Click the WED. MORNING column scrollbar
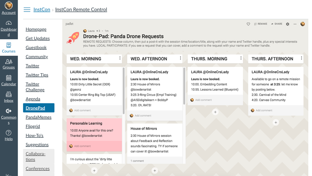This screenshot has height=176, width=312. [x=123, y=91]
